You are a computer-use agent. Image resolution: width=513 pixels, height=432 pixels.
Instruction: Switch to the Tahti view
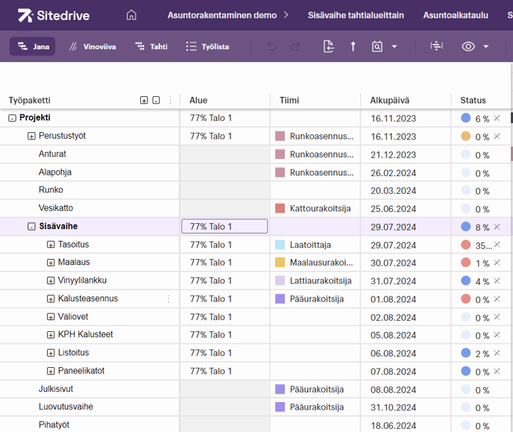(x=151, y=46)
